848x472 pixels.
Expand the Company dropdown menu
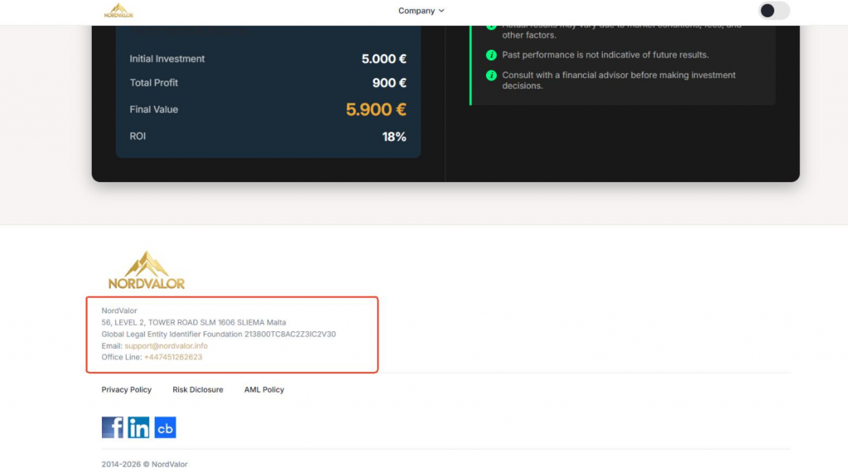422,11
